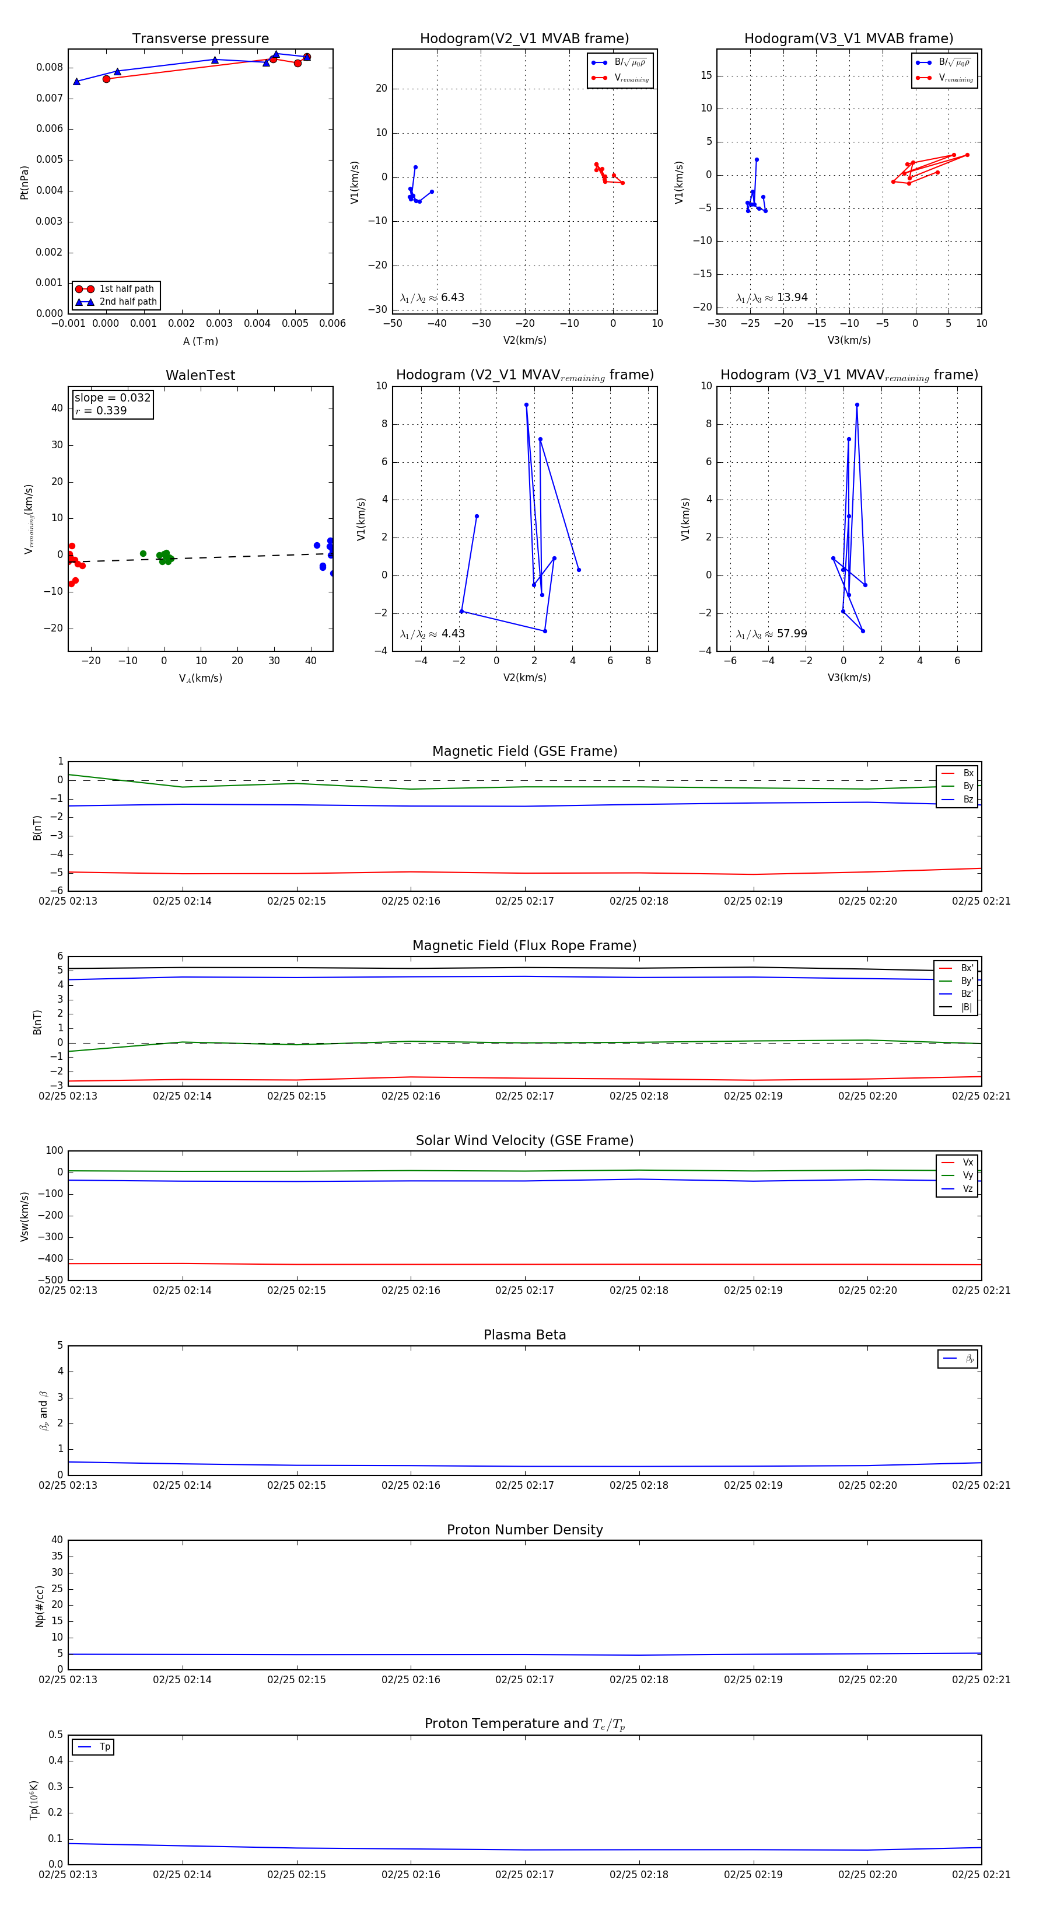Click 'Vx' in solar wind legend

pyautogui.click(x=957, y=1163)
